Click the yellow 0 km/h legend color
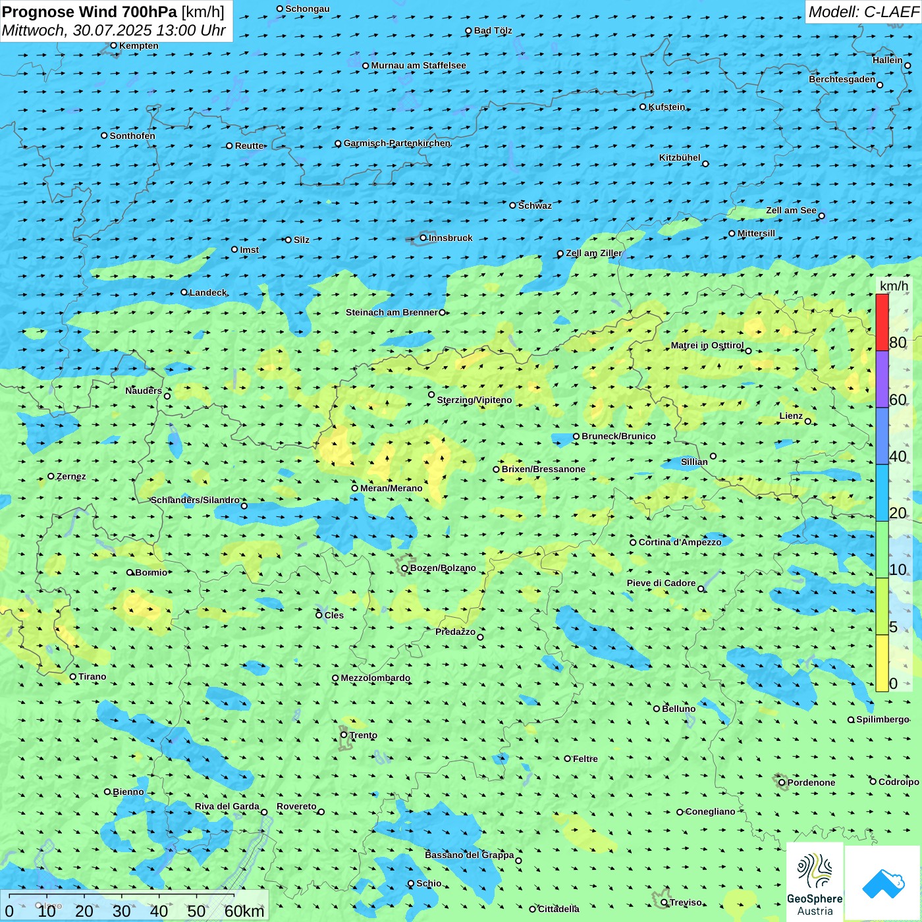 (x=882, y=663)
